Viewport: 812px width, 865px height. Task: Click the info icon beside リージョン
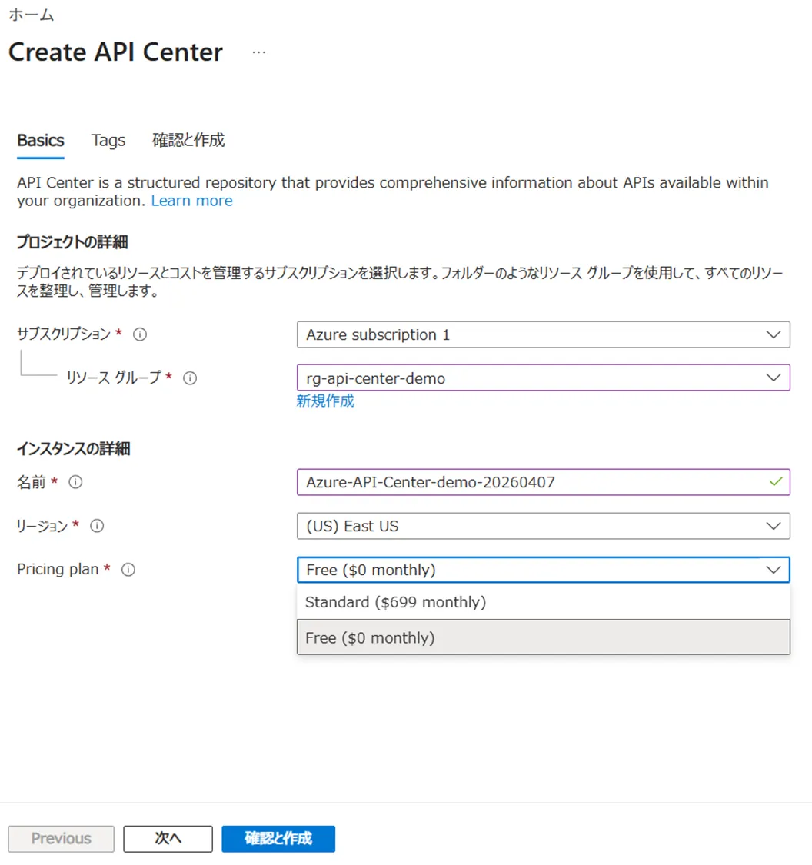[x=97, y=526]
